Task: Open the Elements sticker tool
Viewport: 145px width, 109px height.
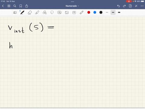Action: 59,12
